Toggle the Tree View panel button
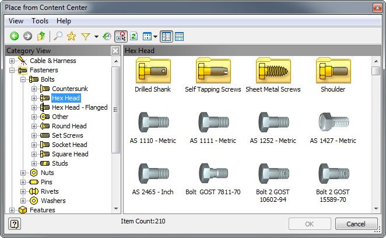Screen dimensions: 386x238 coord(166,37)
